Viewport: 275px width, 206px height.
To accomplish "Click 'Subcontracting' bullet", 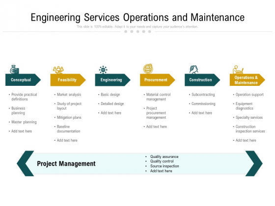I will click(203, 95).
